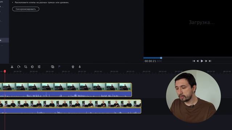This screenshot has width=232, height=130.
Task: Select the lower video clip on the timeline
Action: point(71,104)
